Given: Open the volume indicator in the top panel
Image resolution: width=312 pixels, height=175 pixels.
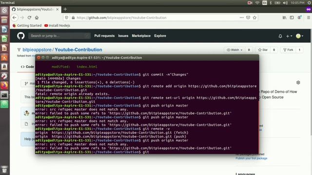Looking at the screenshot, I should 285,3.
